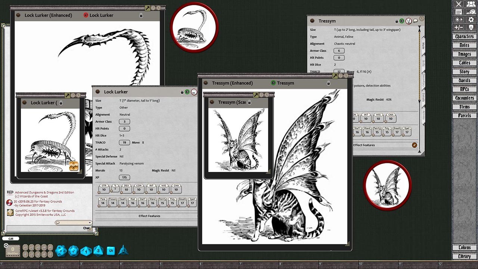The height and width of the screenshot is (269, 478).
Task: Select the Main tab on the Tressym window
Action: pyautogui.click(x=423, y=46)
